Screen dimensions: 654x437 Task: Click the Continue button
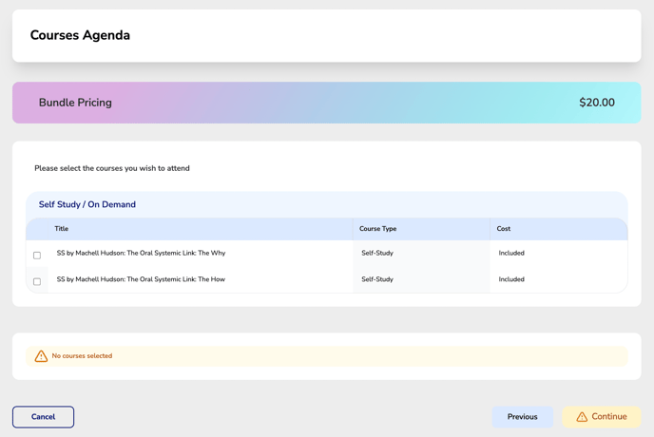602,417
